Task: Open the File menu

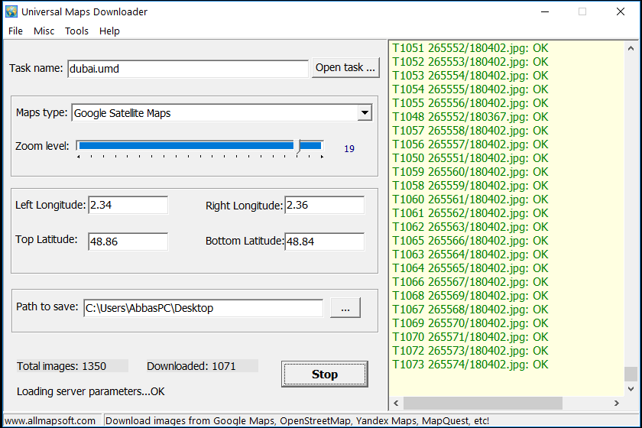Action: tap(15, 31)
